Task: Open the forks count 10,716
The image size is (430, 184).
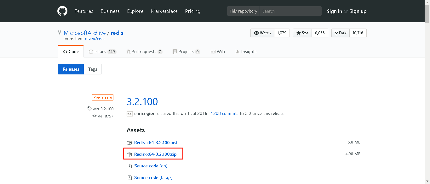Action: coord(358,33)
